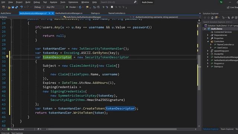Click the Save All toolbar icon

(x=16, y=7)
